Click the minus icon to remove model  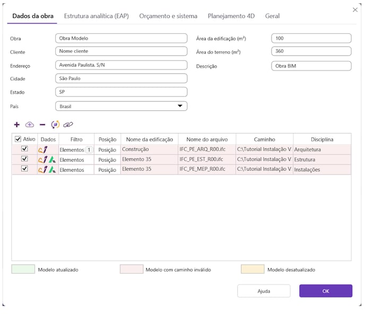coord(42,125)
